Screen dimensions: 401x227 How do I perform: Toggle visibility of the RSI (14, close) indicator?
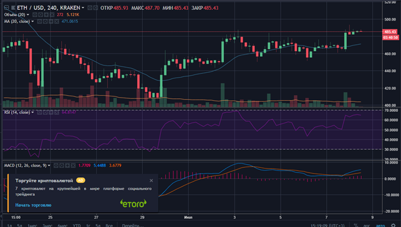[39, 112]
